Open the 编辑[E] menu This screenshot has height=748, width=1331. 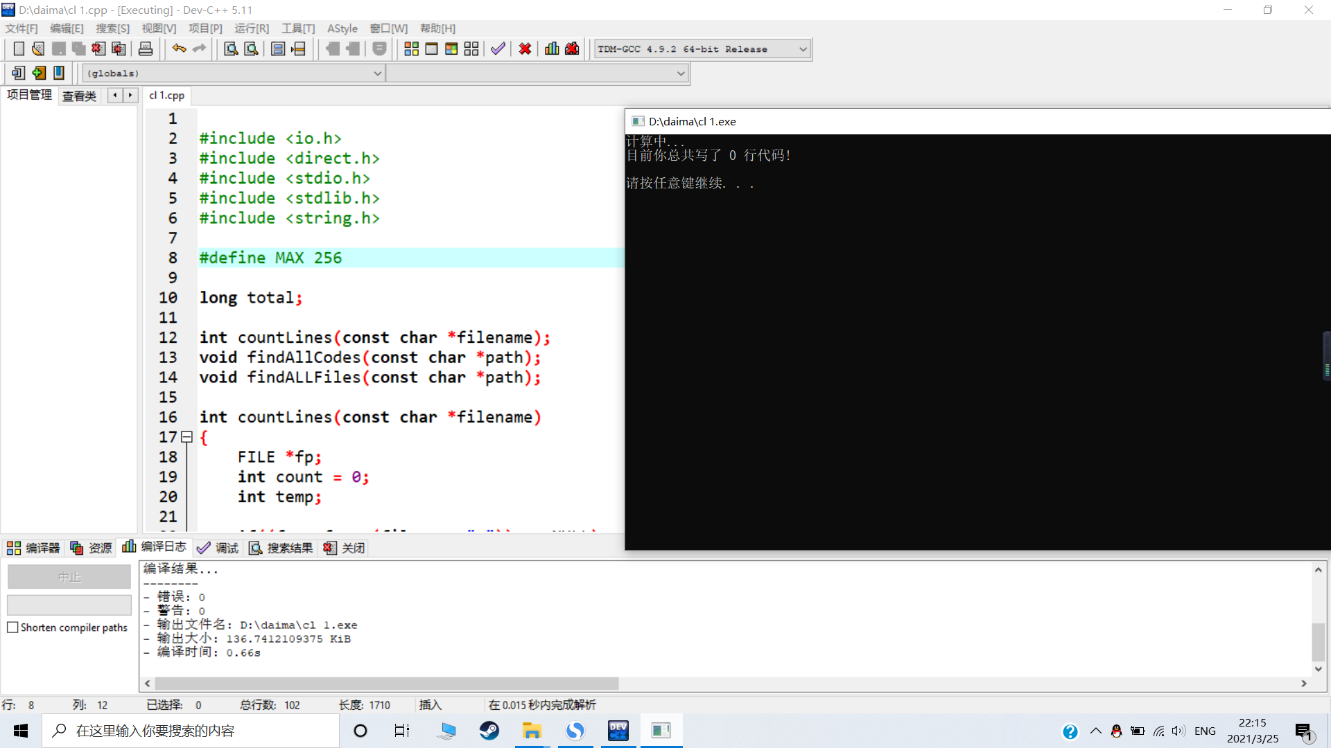point(67,28)
